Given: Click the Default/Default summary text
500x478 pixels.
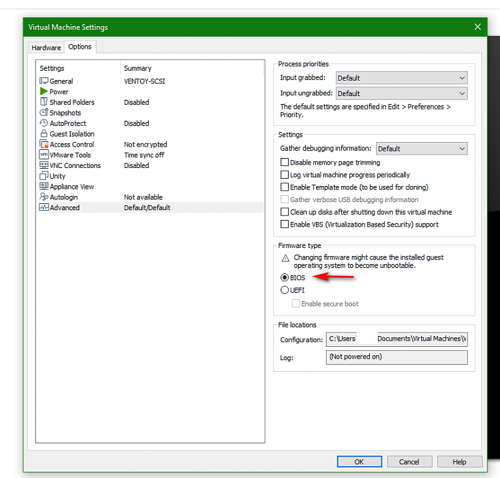Looking at the screenshot, I should [147, 207].
